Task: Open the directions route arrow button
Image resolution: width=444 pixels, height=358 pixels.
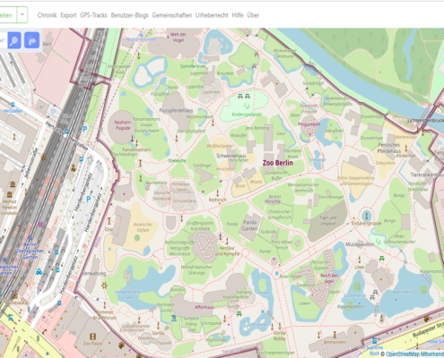Action: pyautogui.click(x=31, y=40)
